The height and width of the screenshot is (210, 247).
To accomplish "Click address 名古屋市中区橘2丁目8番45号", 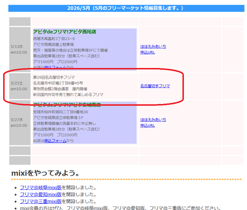I will tap(58, 83).
